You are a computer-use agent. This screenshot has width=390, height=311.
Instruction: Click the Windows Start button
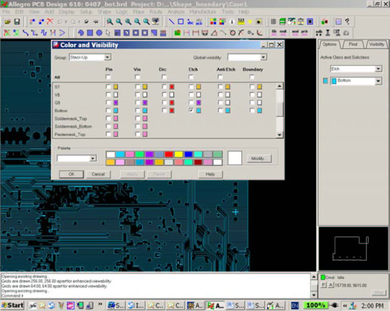pyautogui.click(x=13, y=305)
